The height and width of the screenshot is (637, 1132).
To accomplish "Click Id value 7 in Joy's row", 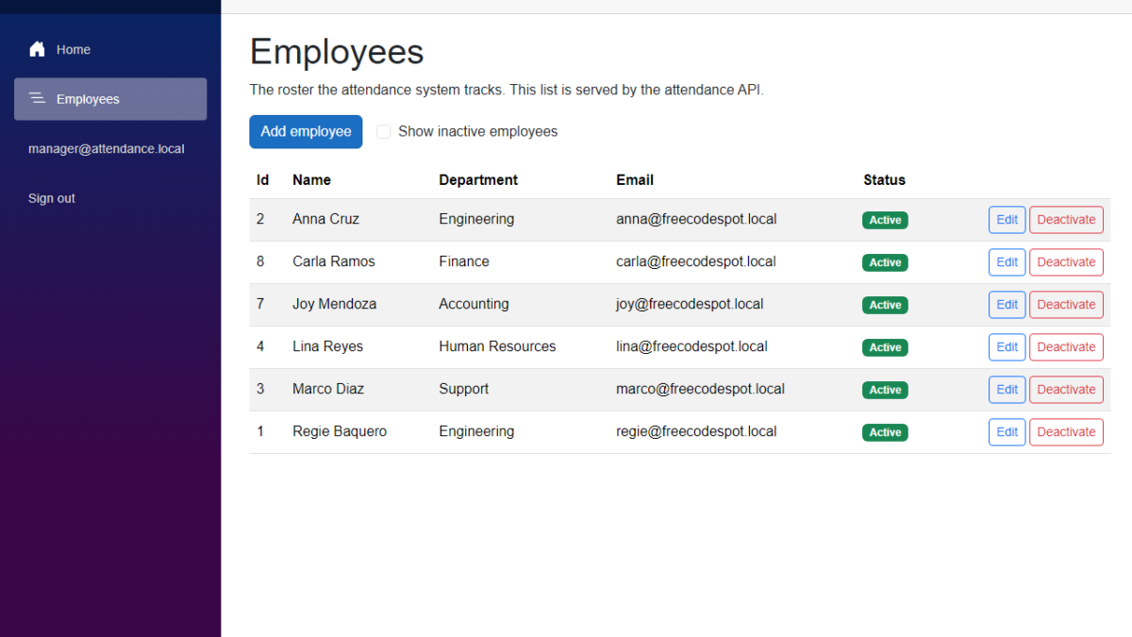I will [x=260, y=304].
